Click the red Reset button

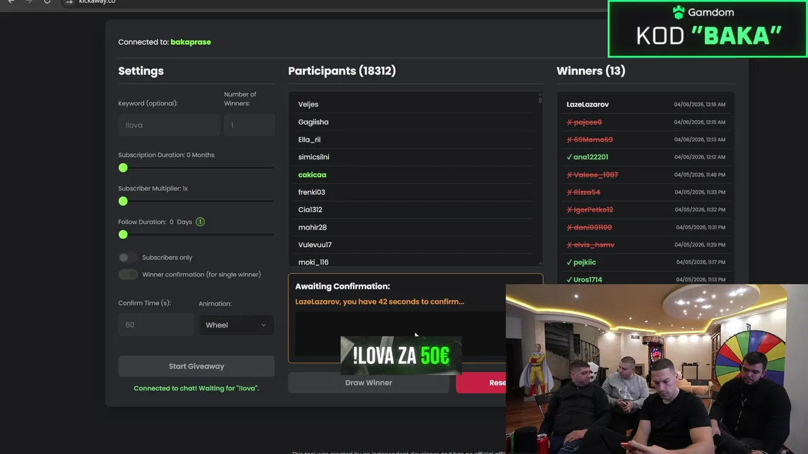click(480, 383)
